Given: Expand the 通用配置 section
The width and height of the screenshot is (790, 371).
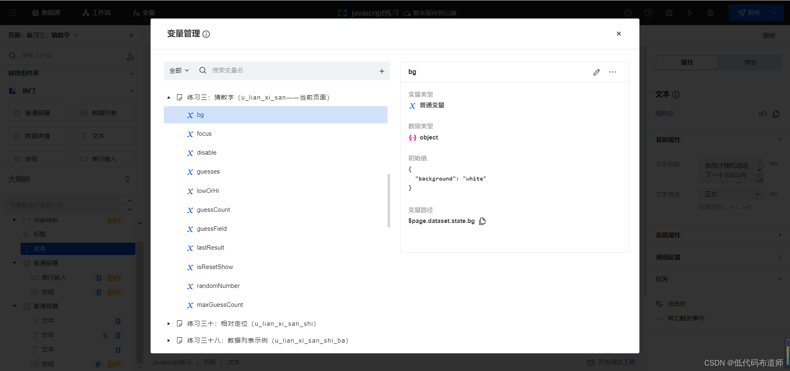Looking at the screenshot, I should pyautogui.click(x=780, y=257).
